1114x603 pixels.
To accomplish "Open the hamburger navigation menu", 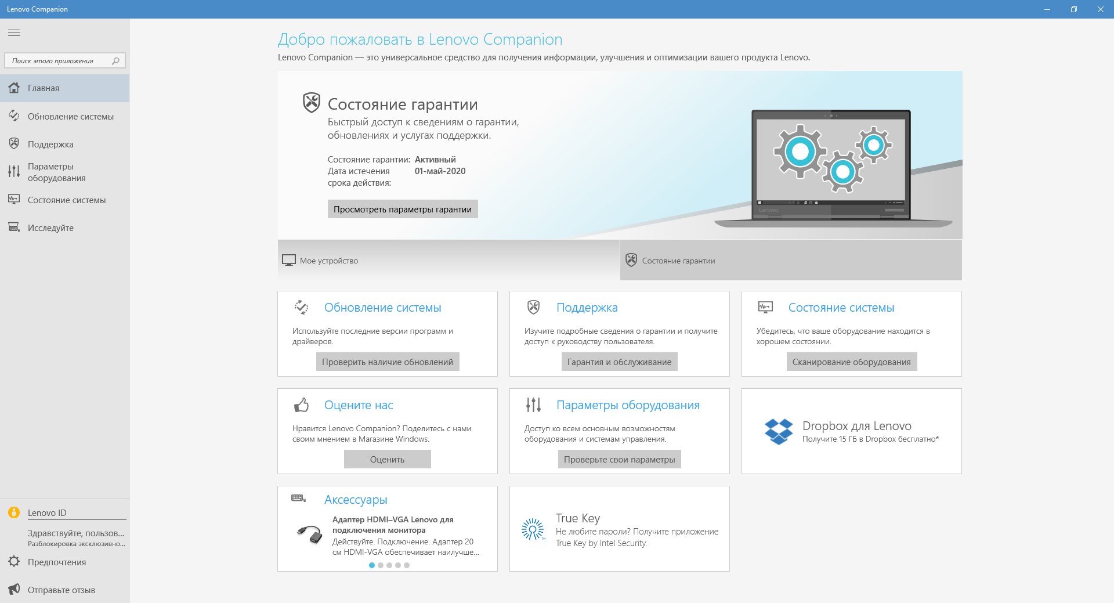I will 14,33.
